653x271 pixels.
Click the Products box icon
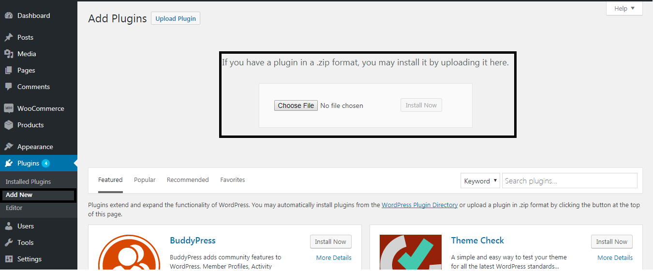coord(9,125)
